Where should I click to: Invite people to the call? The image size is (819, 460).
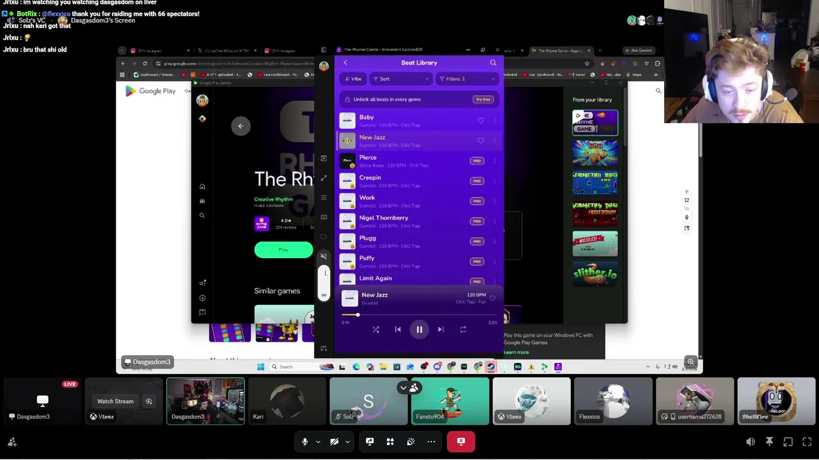pyautogui.click(x=12, y=441)
